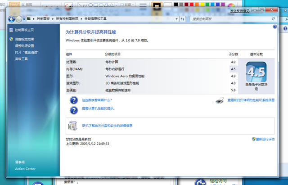Open 高级工具 in sidebar
This screenshot has height=185, width=288.
[21, 59]
